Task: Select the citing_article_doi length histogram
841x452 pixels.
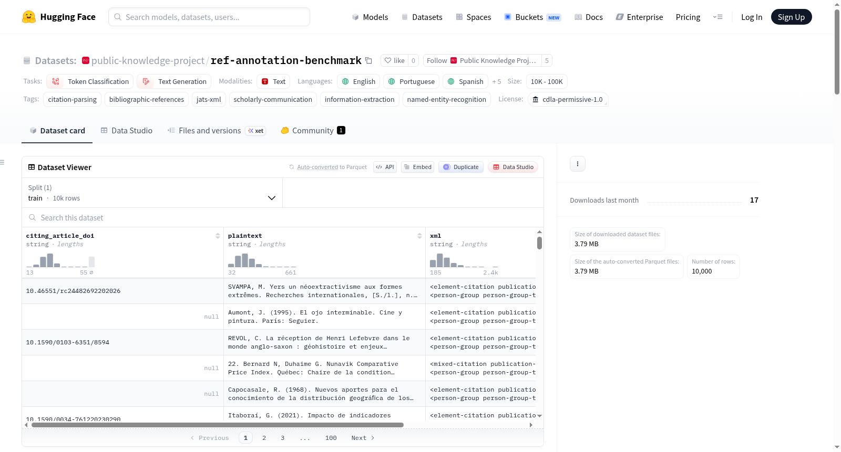Action: pos(60,260)
